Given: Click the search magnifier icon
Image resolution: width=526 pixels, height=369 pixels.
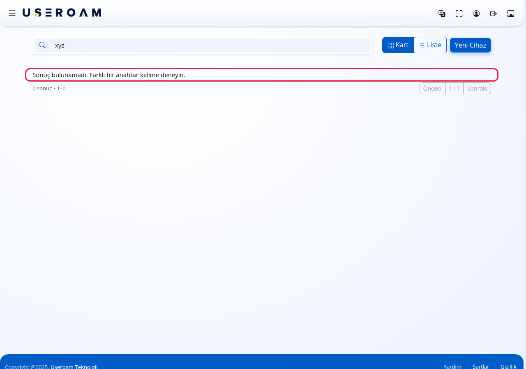Looking at the screenshot, I should [x=42, y=45].
